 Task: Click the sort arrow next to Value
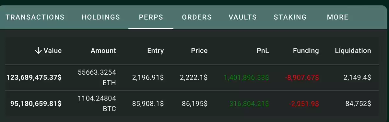(x=38, y=51)
